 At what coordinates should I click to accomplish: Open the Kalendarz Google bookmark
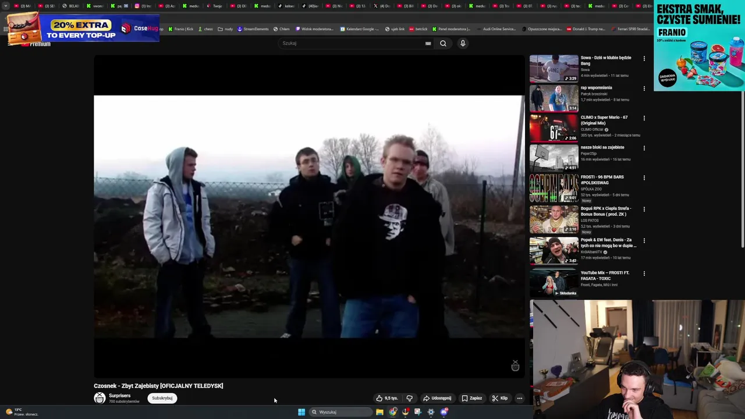coord(360,29)
